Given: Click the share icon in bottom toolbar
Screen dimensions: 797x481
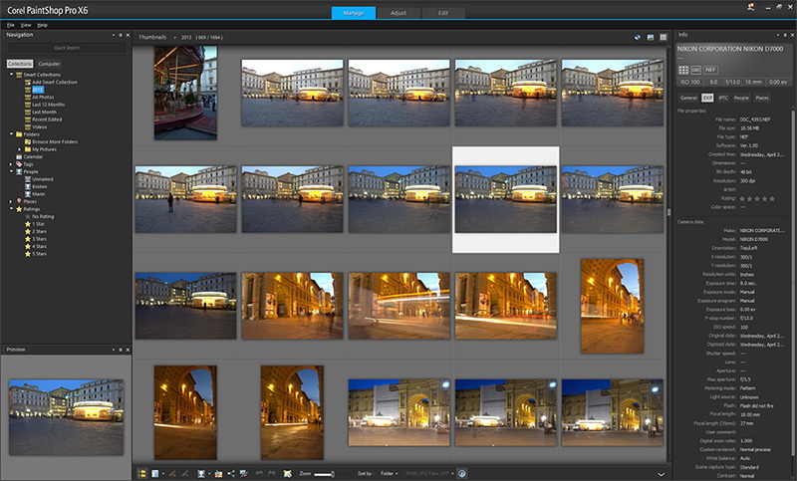Looking at the screenshot, I should 230,473.
